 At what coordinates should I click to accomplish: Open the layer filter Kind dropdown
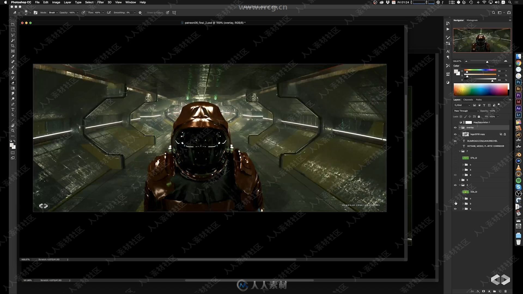(462, 105)
